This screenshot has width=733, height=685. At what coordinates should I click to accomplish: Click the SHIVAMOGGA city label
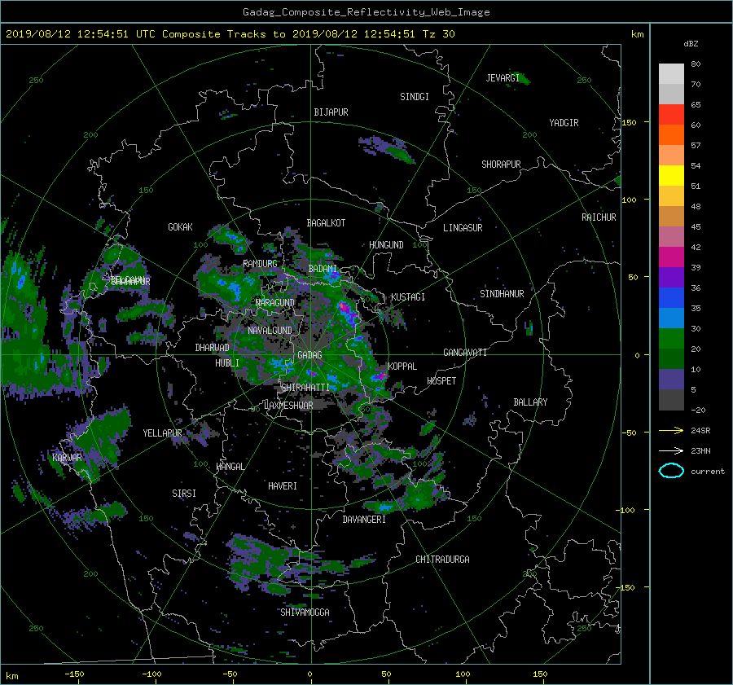pyautogui.click(x=305, y=613)
